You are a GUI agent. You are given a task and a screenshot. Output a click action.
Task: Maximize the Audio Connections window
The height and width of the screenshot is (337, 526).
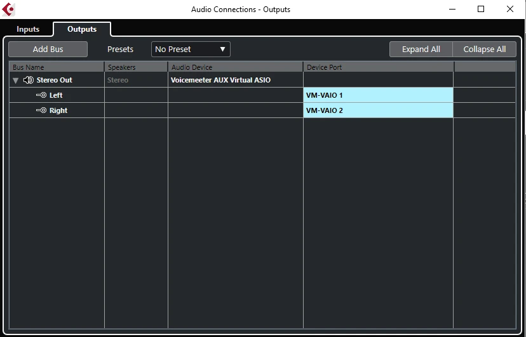481,9
